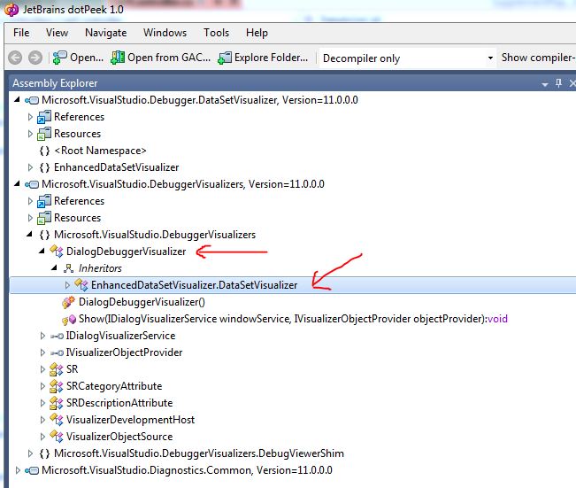Expand the DebugViewerShim namespace node
Image resolution: width=576 pixels, height=488 pixels.
click(30, 453)
